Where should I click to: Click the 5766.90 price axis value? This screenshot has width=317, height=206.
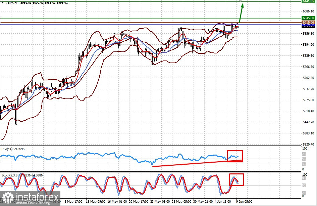tap(308, 67)
